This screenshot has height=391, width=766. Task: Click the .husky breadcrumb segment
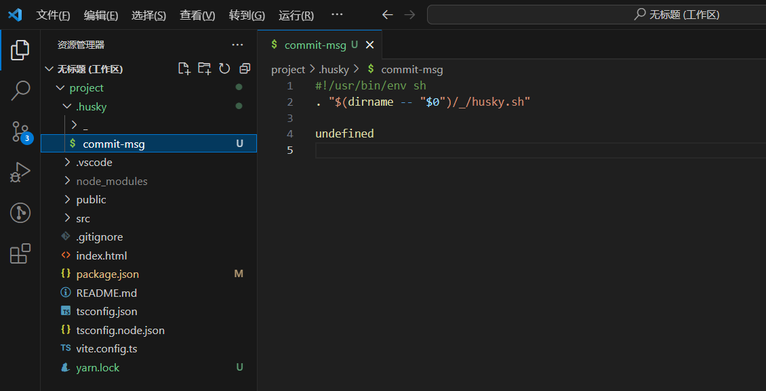[x=334, y=70]
